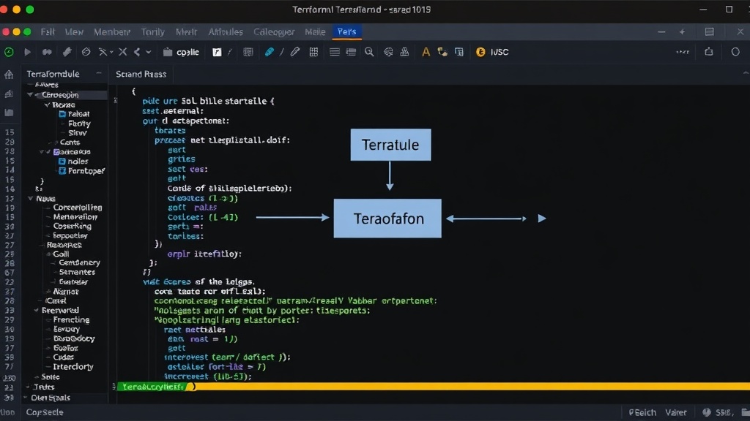The width and height of the screenshot is (750, 421).
Task: Open the Caleoger menu
Action: point(274,32)
